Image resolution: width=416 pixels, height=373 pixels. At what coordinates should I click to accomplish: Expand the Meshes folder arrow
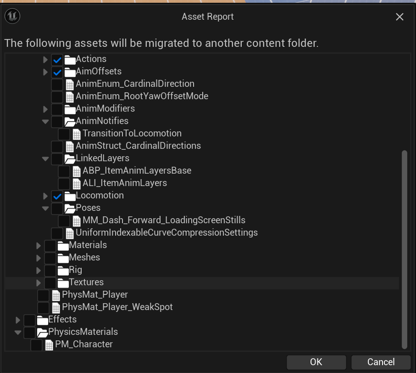coord(39,258)
